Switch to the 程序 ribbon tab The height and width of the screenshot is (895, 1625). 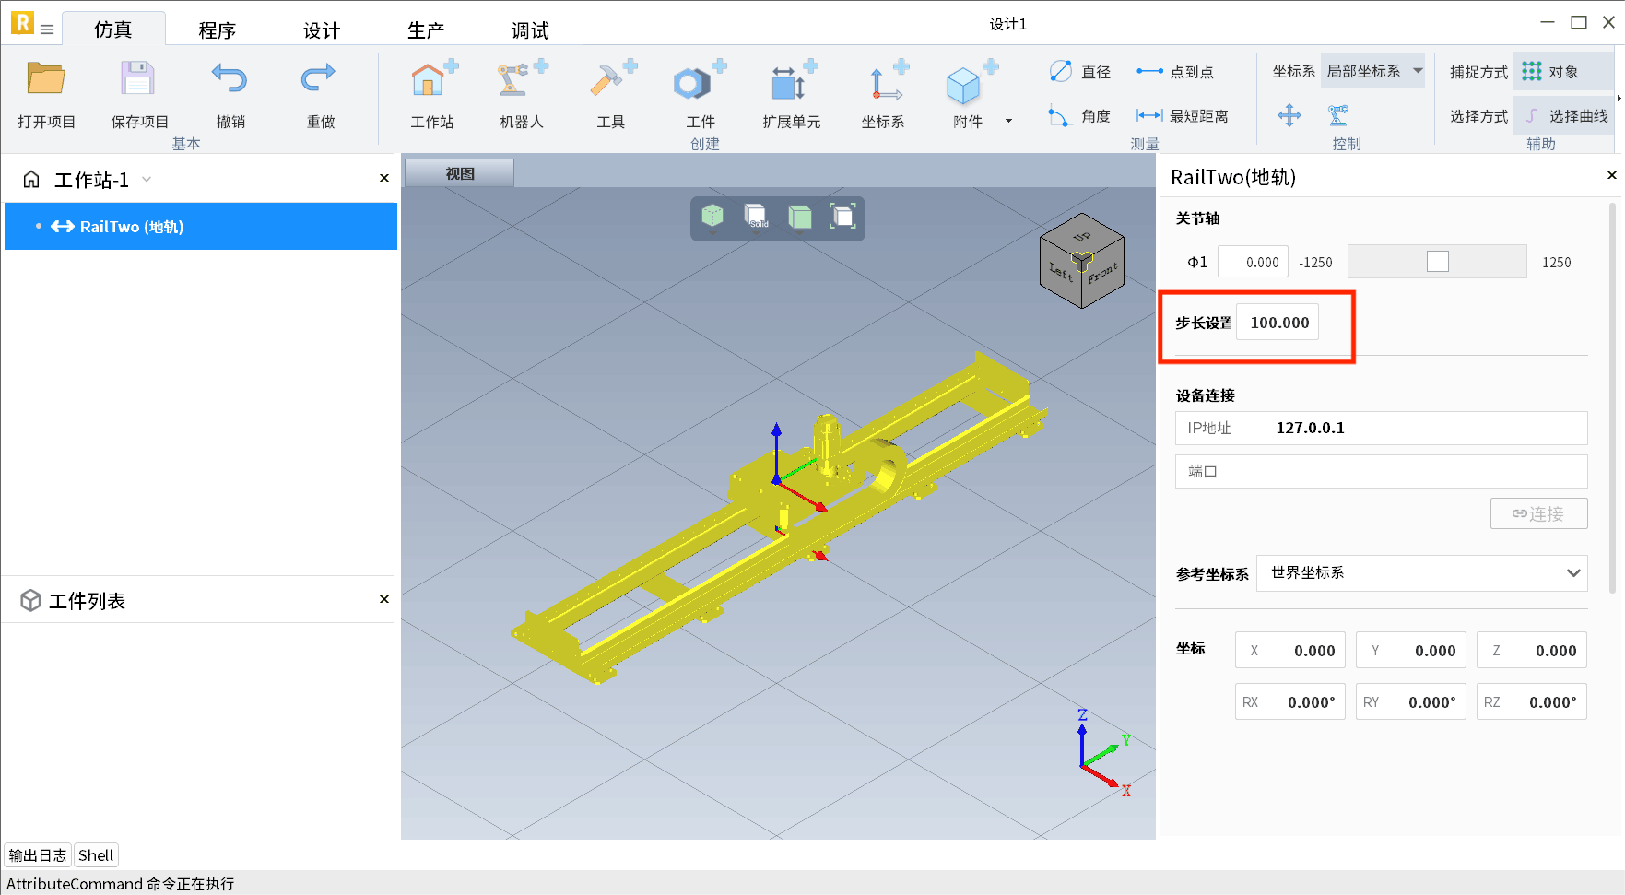pos(218,30)
